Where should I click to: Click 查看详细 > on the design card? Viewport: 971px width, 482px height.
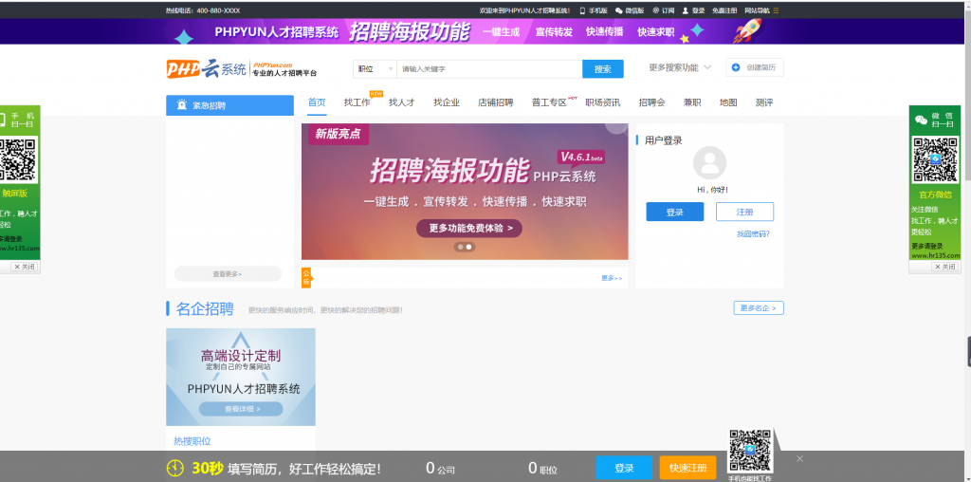241,409
